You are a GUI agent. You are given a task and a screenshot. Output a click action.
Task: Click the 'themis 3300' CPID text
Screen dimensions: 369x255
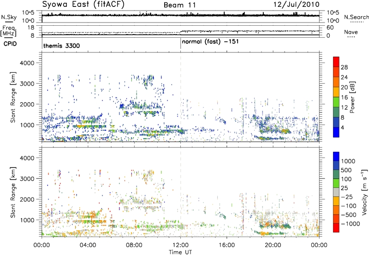(x=62, y=46)
